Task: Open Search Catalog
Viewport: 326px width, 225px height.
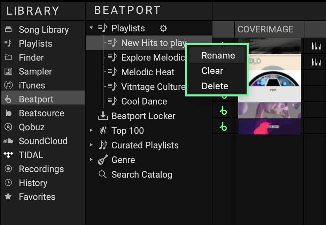Action: tap(141, 174)
